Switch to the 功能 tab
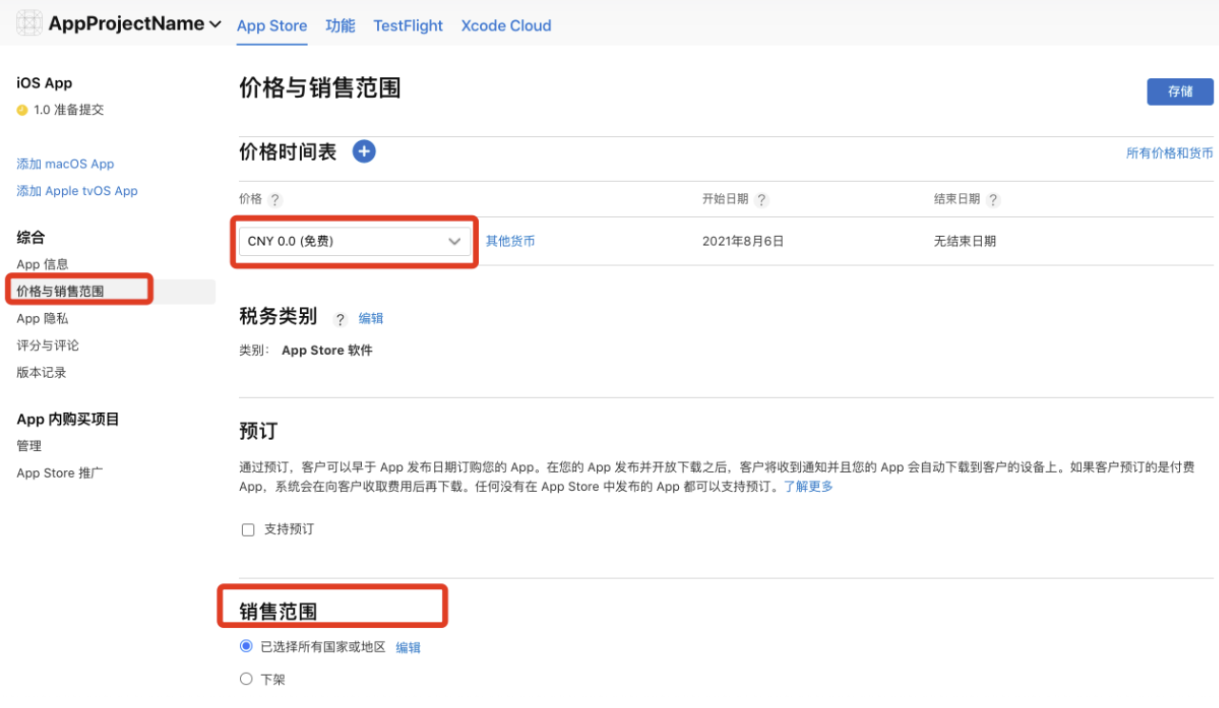This screenshot has height=708, width=1219. pyautogui.click(x=340, y=26)
